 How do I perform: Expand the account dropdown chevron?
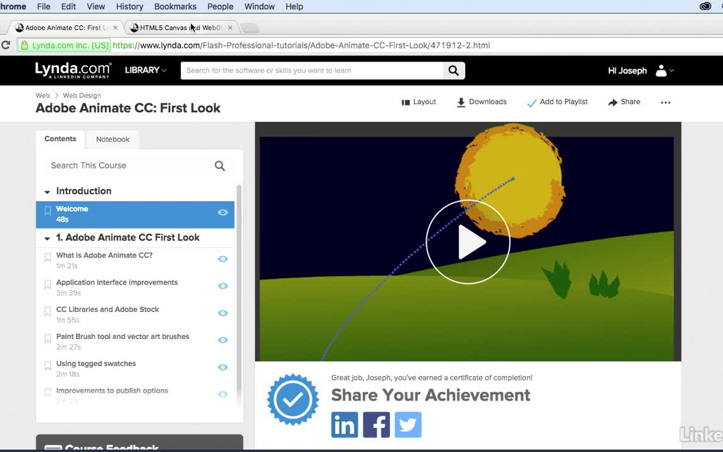point(672,70)
